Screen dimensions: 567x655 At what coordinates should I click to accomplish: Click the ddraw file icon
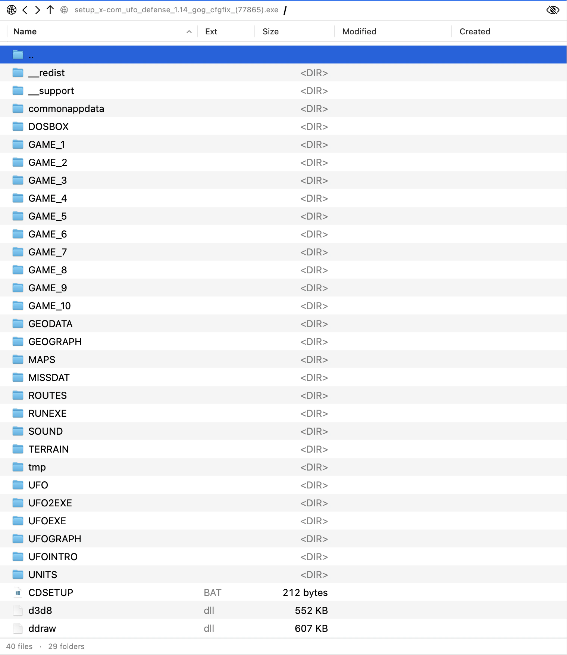(18, 628)
